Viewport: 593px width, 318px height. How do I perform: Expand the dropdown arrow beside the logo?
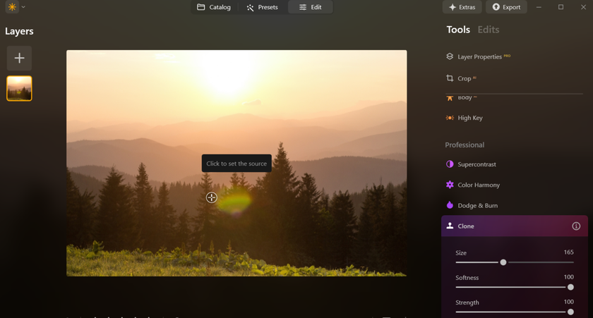23,7
